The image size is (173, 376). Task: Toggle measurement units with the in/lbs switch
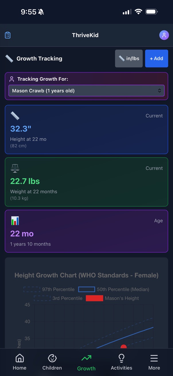tap(129, 58)
